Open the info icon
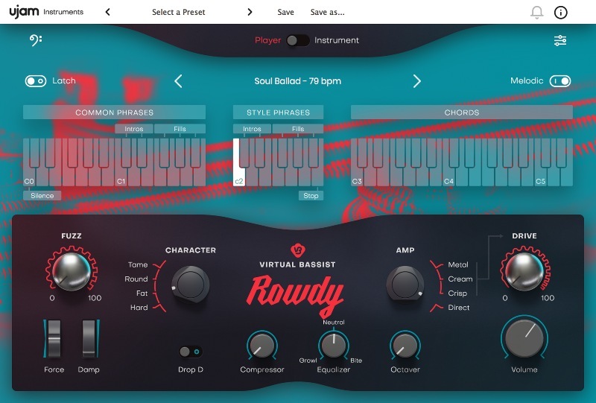 [x=561, y=13]
